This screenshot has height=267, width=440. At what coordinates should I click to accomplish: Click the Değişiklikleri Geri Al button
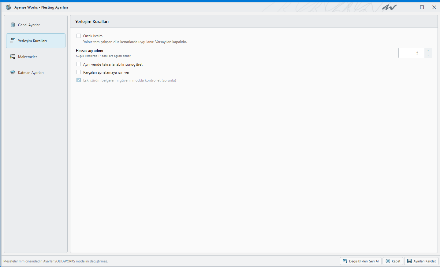pos(360,261)
